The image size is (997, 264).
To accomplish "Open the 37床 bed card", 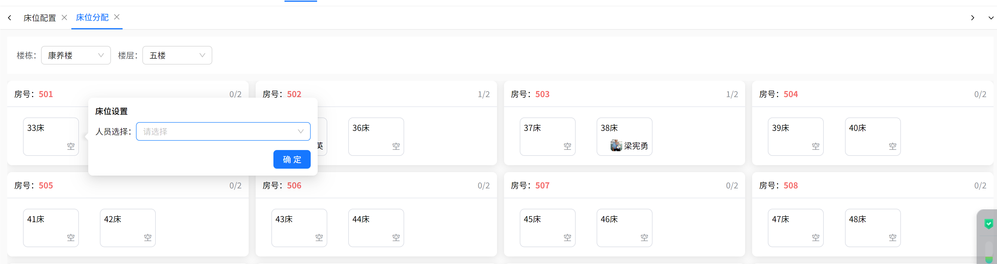I will coord(547,136).
